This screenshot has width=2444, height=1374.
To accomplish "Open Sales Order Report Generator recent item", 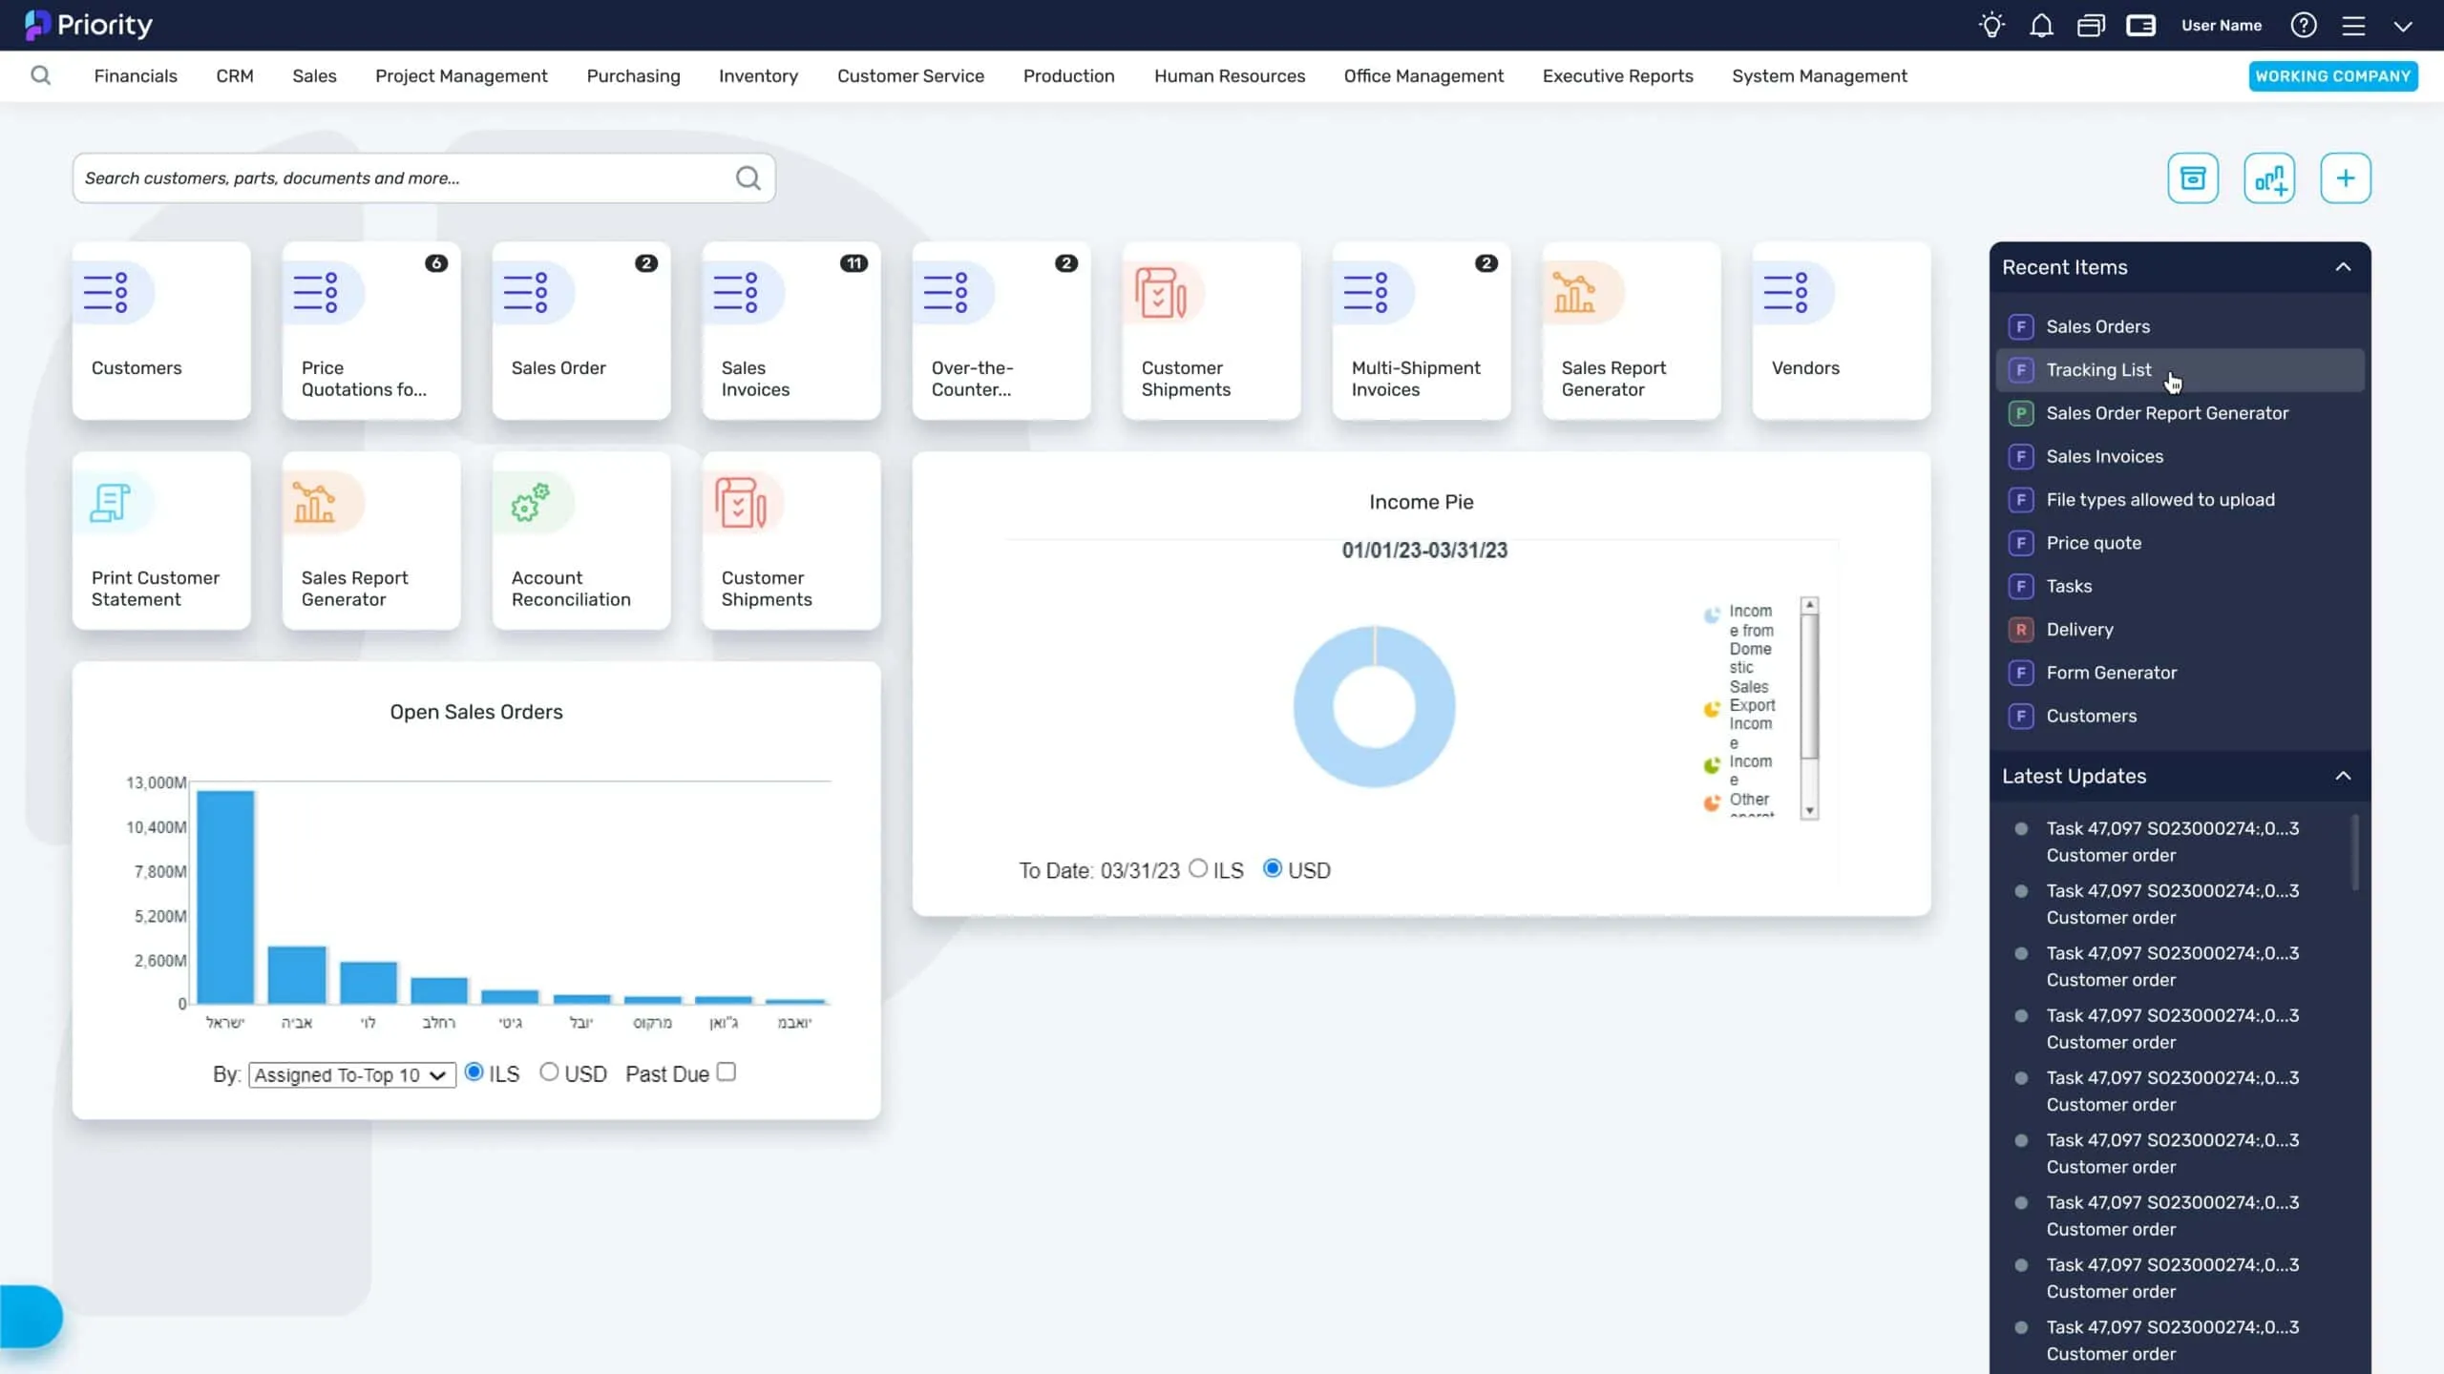I will [2167, 413].
